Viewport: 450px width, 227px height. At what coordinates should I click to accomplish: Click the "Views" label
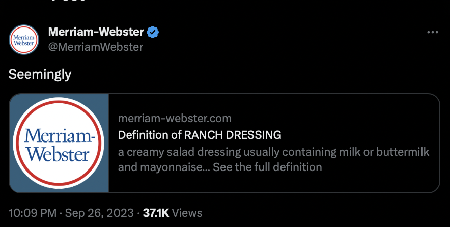click(187, 213)
